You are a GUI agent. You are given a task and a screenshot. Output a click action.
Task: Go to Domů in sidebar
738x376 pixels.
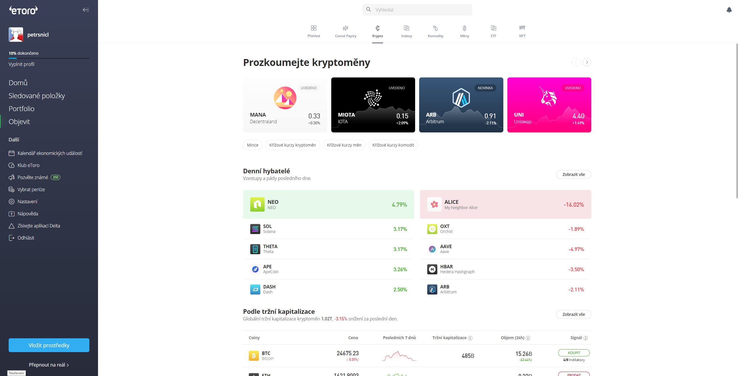pos(18,83)
